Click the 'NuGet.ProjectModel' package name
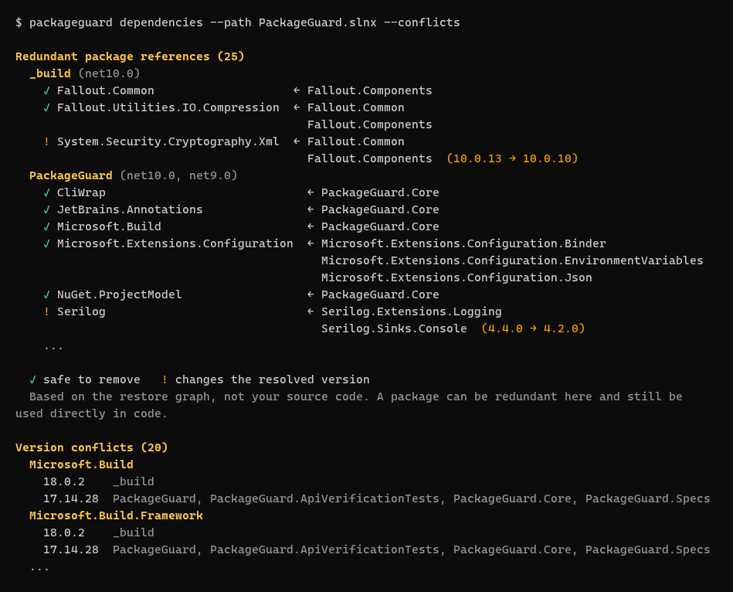733x592 pixels. tap(120, 294)
